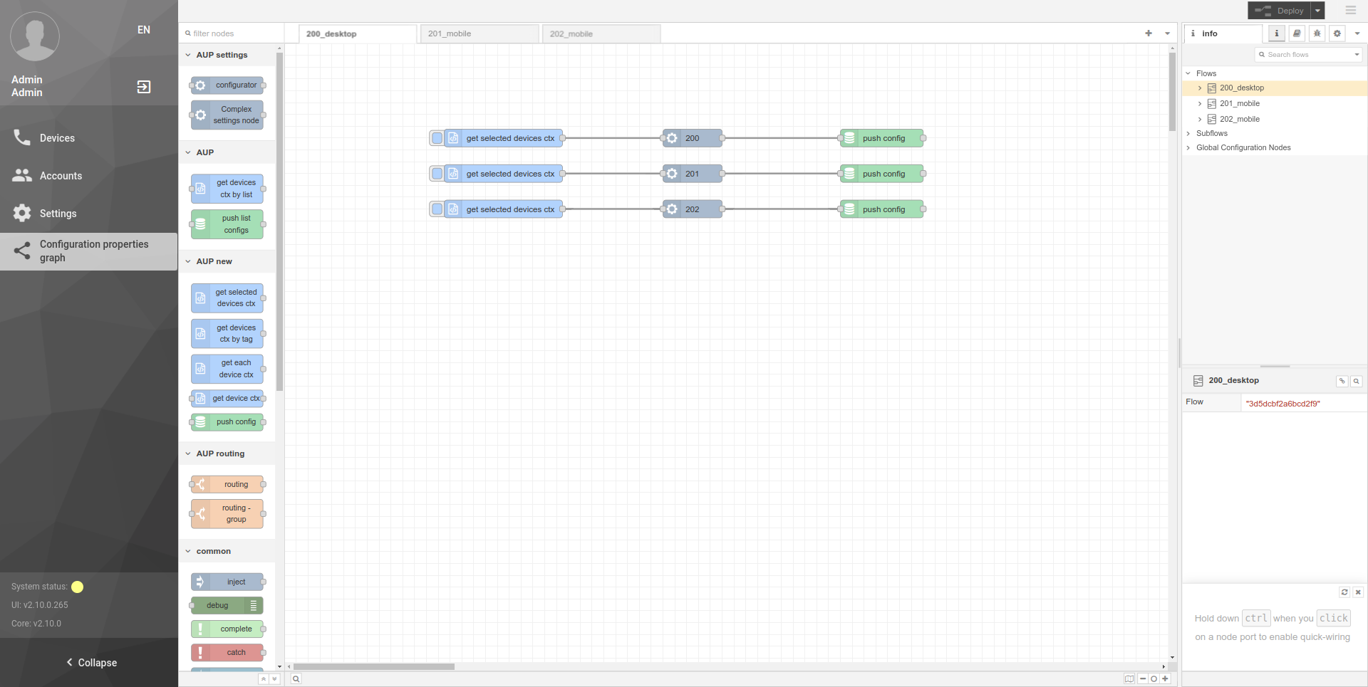1368x687 pixels.
Task: Collapse the AUP routing palette category
Action: pyautogui.click(x=227, y=453)
